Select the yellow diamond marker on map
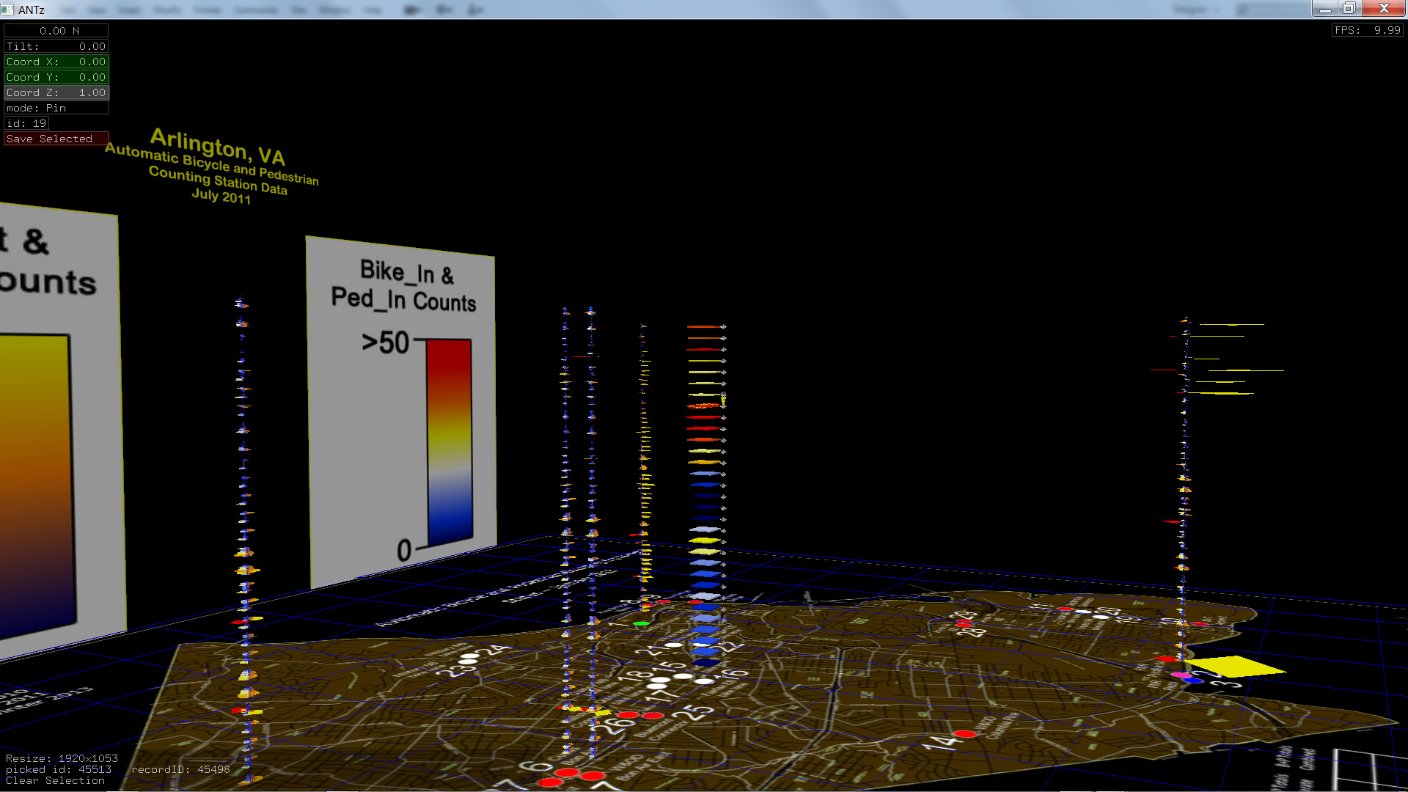This screenshot has height=792, width=1408. pyautogui.click(x=1234, y=666)
